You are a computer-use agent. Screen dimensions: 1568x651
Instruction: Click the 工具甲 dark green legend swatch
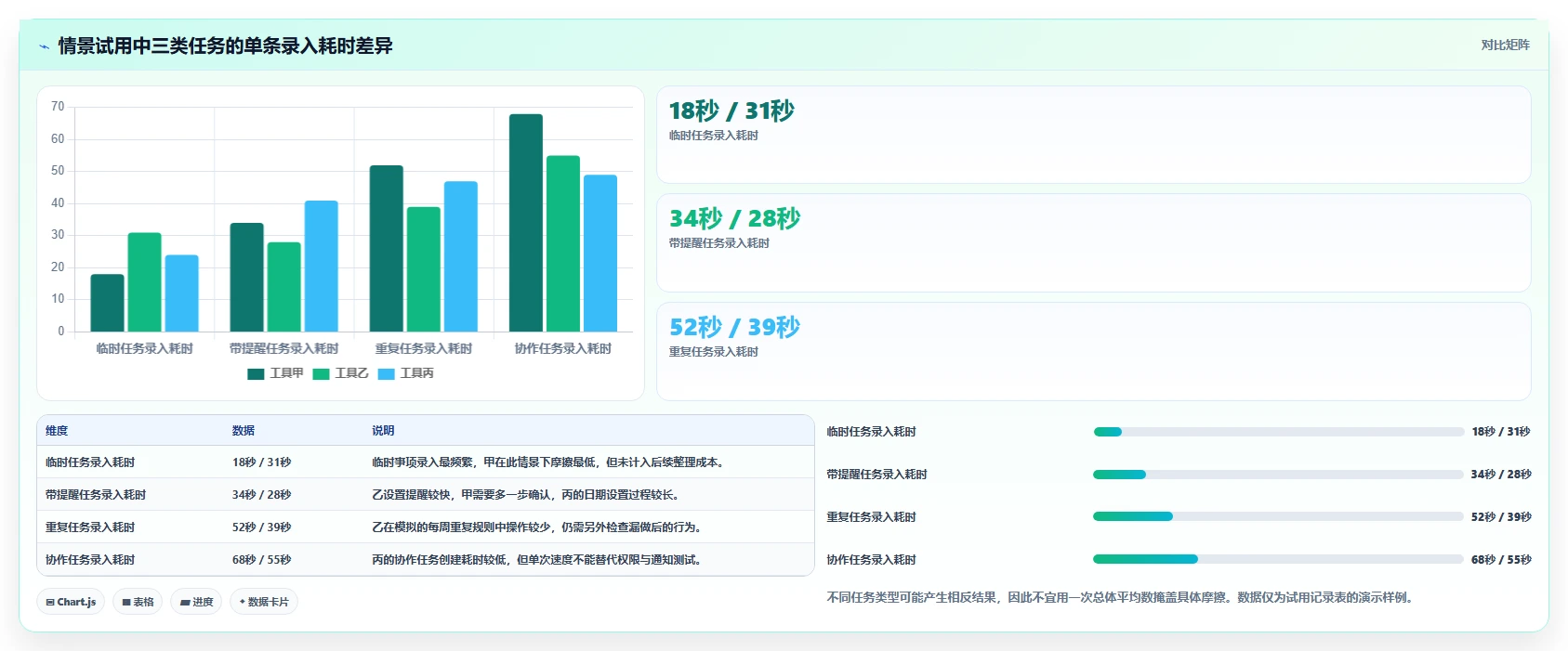coord(256,374)
